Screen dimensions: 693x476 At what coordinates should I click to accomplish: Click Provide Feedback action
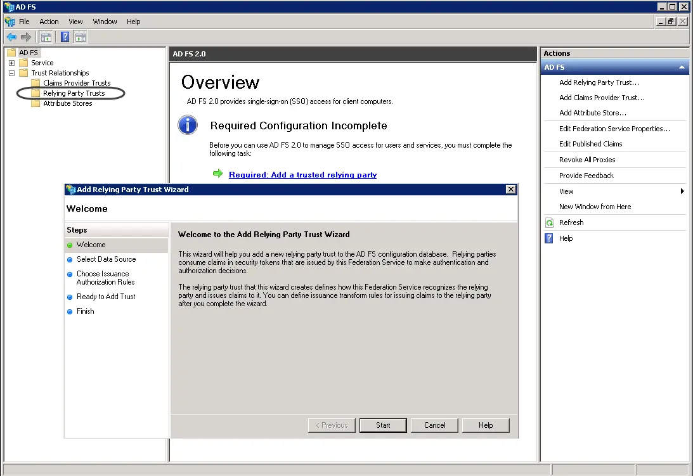pos(586,176)
